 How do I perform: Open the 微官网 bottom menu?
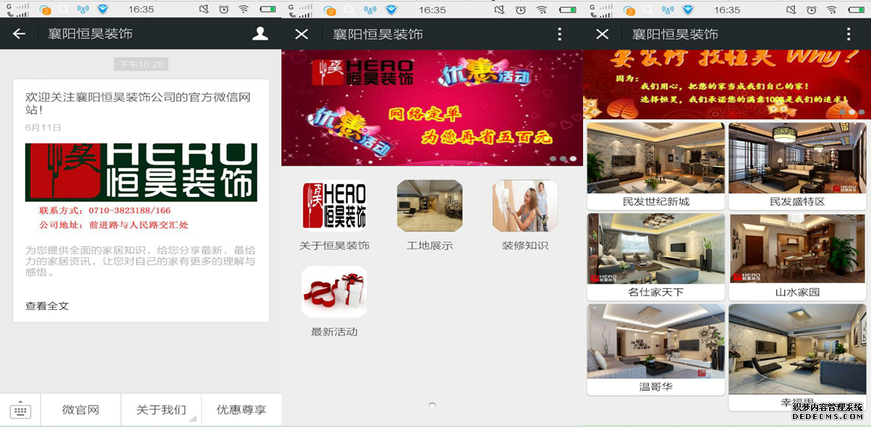click(80, 410)
